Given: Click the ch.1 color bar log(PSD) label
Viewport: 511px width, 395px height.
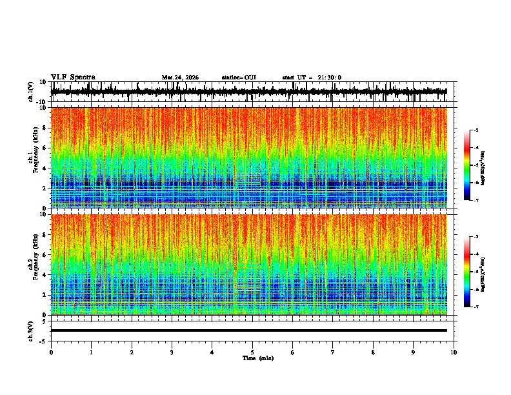Looking at the screenshot, I should tap(483, 168).
